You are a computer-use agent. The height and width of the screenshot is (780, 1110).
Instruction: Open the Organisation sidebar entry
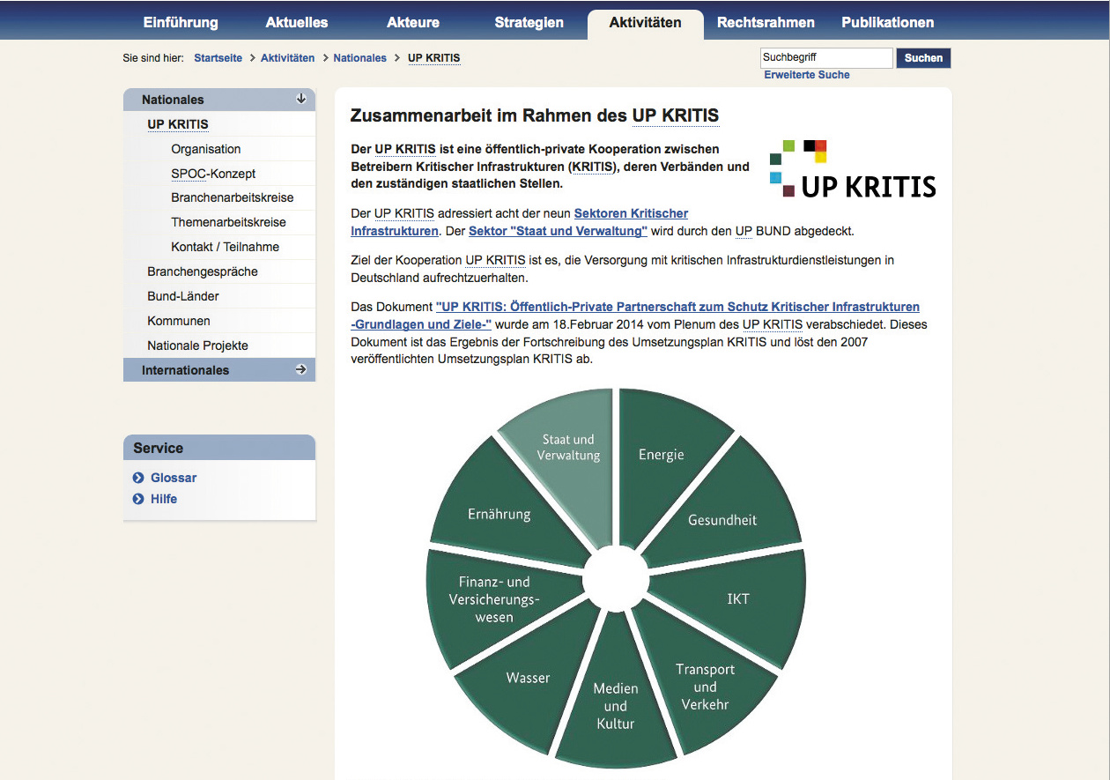pos(206,149)
